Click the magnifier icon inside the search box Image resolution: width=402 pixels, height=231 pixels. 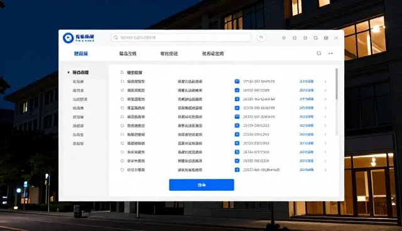[116, 38]
